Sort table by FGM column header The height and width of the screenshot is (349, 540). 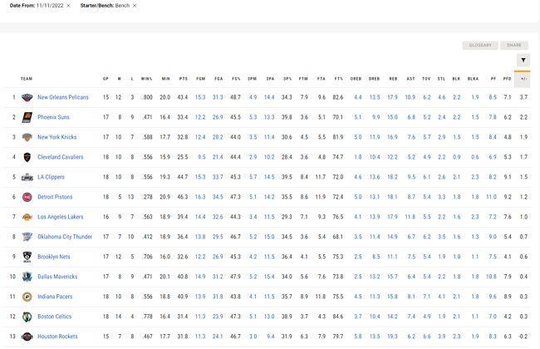pyautogui.click(x=201, y=79)
